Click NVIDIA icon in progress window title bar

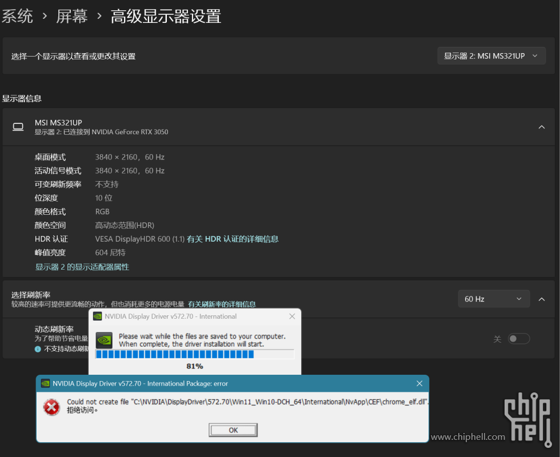pos(97,316)
